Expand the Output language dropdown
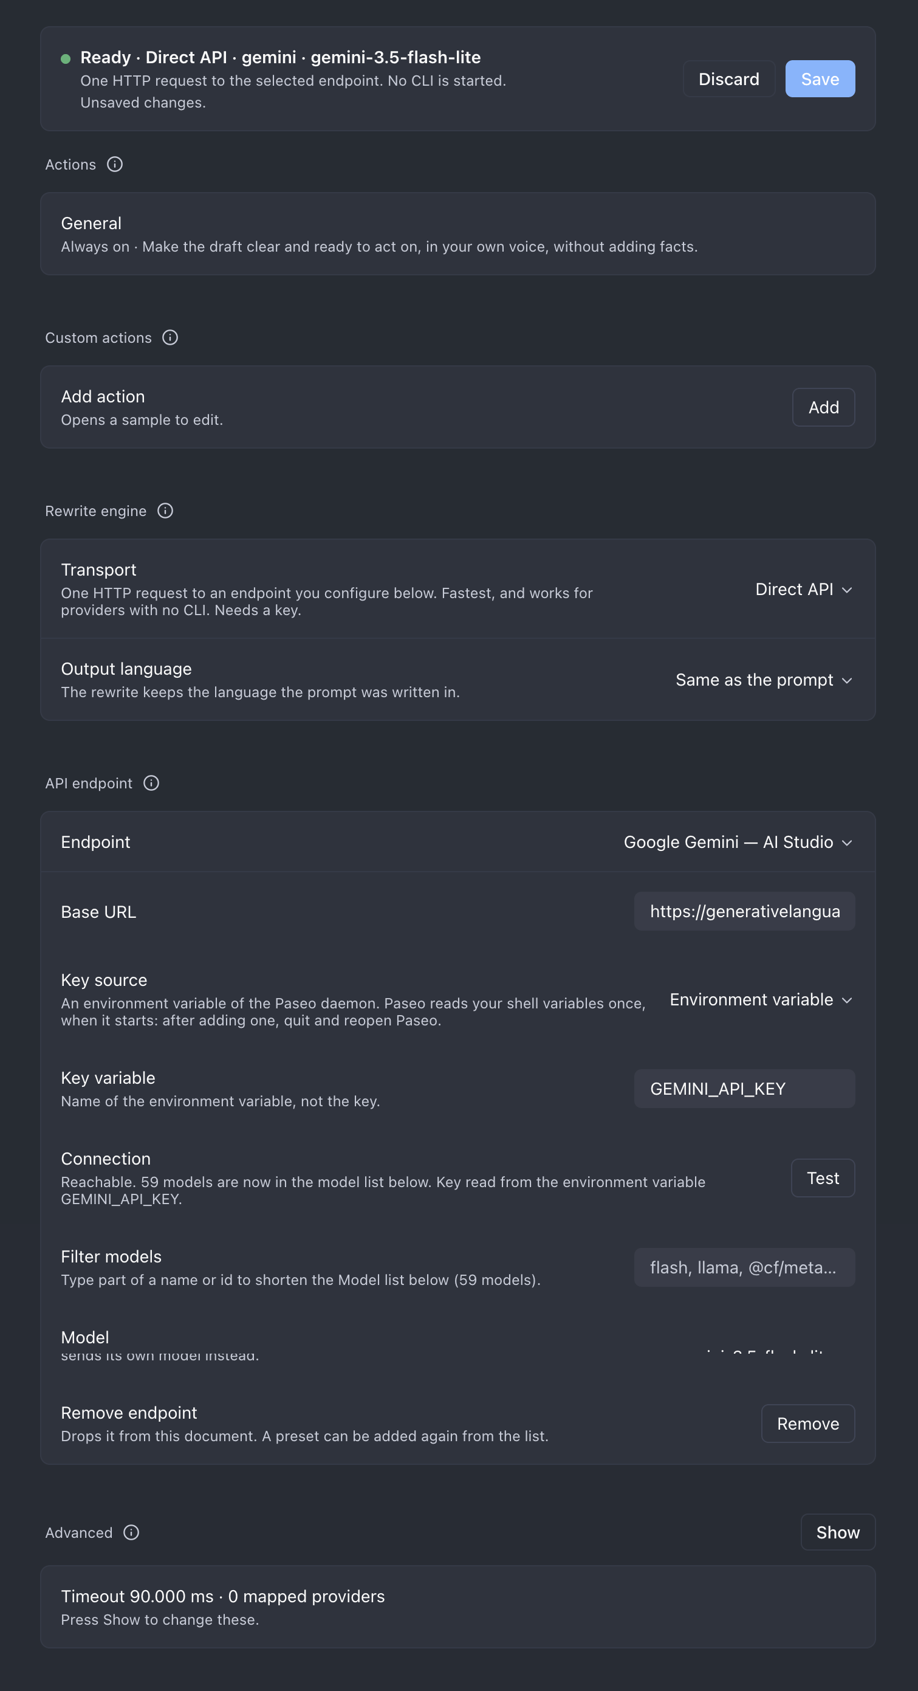 (x=764, y=680)
